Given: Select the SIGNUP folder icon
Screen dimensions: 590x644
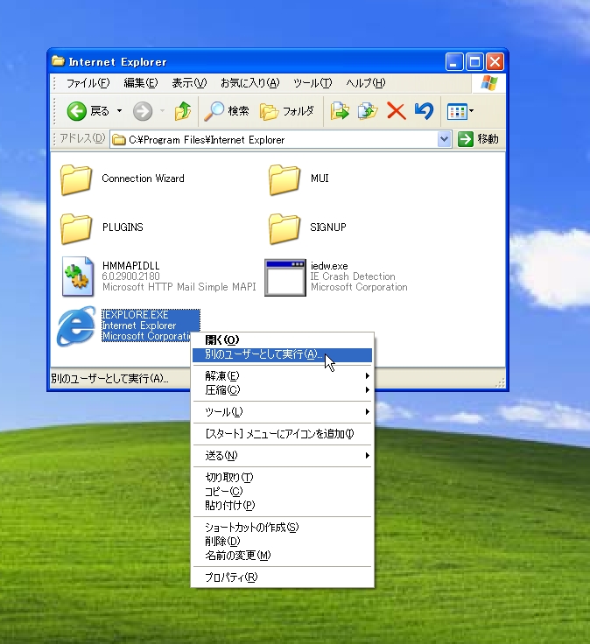Looking at the screenshot, I should tap(284, 228).
